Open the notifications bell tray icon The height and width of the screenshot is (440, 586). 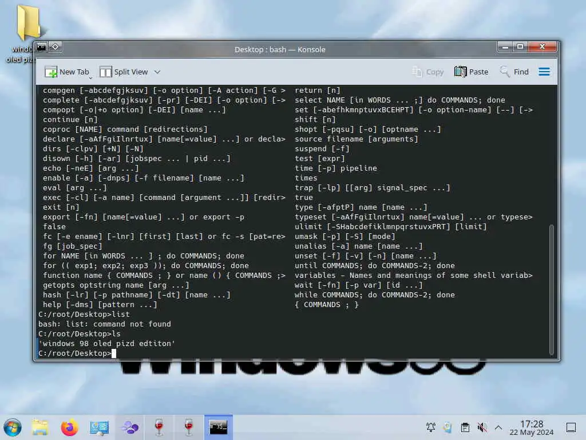[430, 427]
